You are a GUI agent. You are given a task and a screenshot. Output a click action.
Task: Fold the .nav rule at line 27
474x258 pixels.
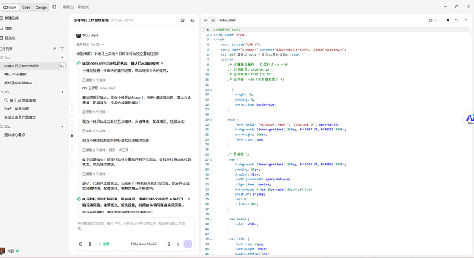(x=211, y=159)
